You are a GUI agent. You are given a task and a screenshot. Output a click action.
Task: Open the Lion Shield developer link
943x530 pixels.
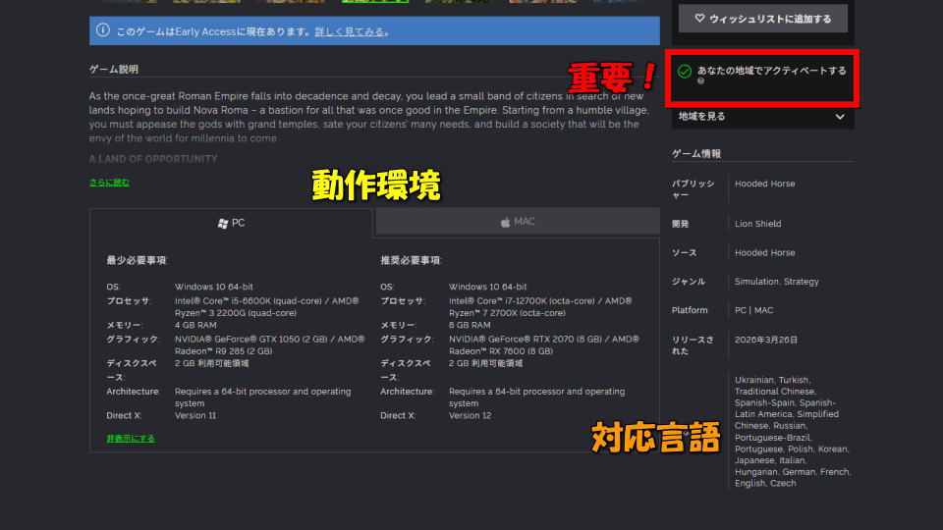(757, 224)
